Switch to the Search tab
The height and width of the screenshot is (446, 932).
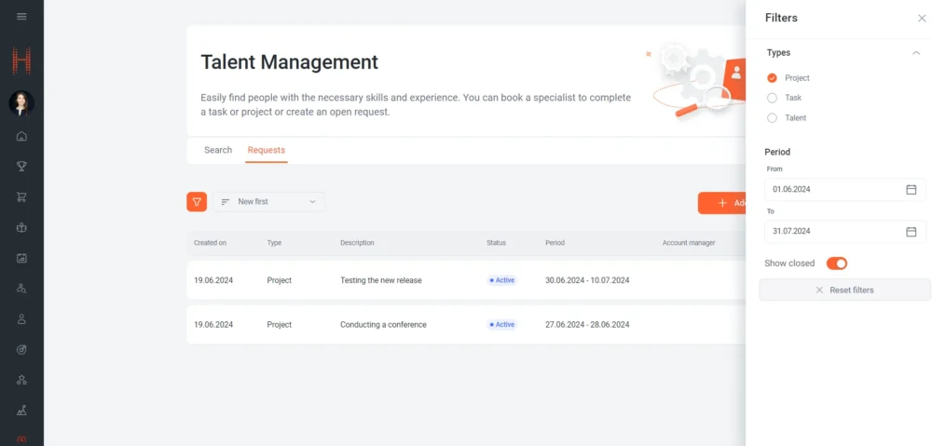pyautogui.click(x=218, y=150)
